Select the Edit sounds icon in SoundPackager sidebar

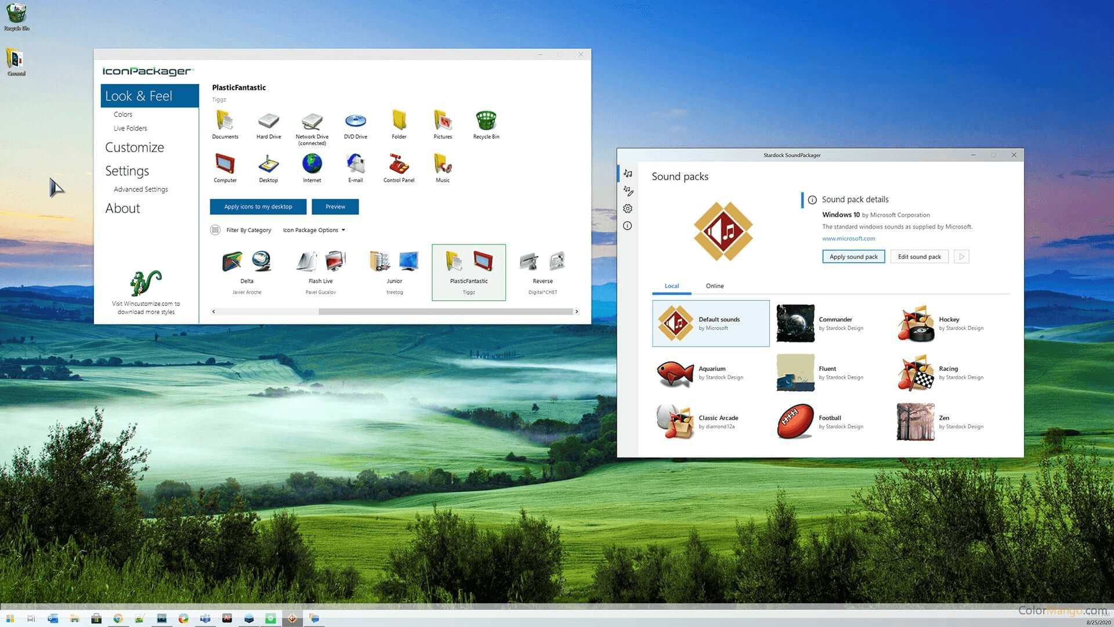click(627, 190)
